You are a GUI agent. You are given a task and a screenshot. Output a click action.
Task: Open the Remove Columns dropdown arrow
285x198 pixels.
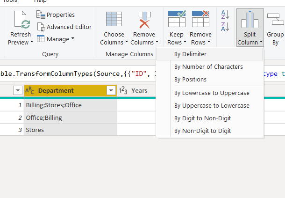157,42
